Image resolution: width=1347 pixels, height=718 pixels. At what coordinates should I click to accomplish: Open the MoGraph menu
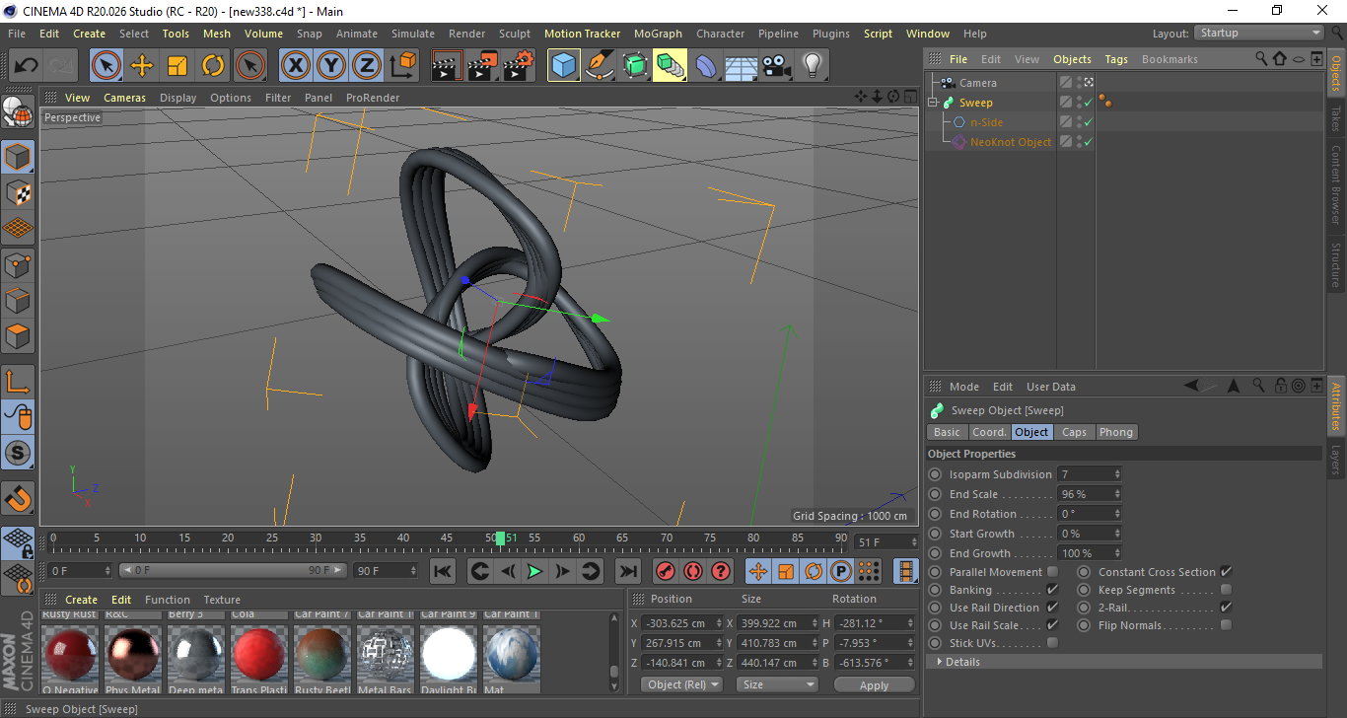coord(658,34)
